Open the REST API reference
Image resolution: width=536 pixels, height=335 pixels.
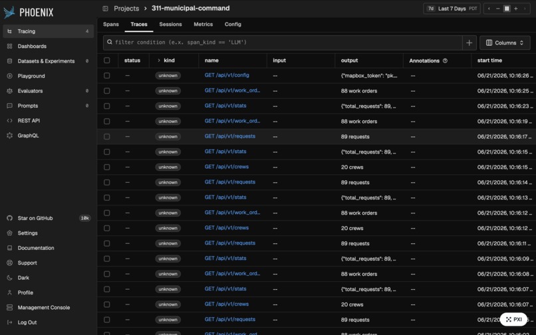point(48,120)
